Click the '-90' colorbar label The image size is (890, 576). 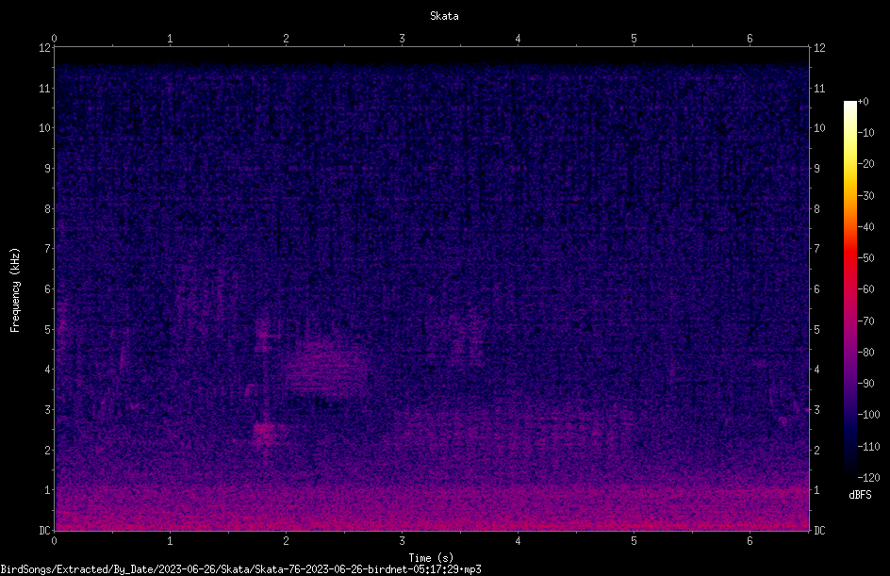(x=865, y=384)
